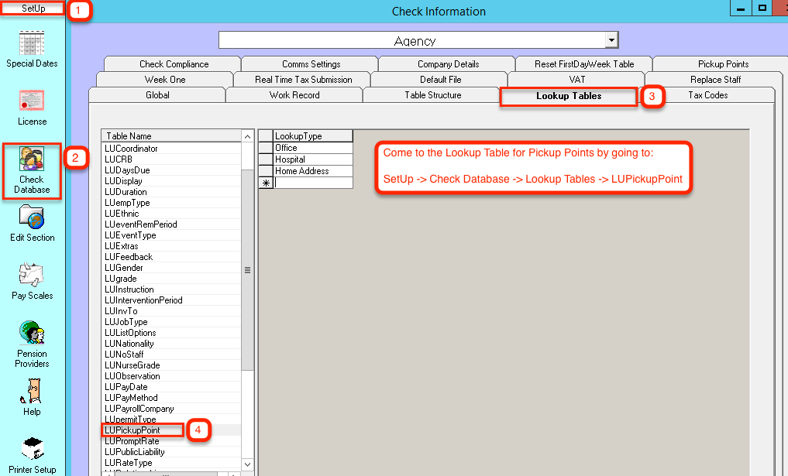Click the License certificate icon
The width and height of the screenshot is (788, 476).
point(32,102)
